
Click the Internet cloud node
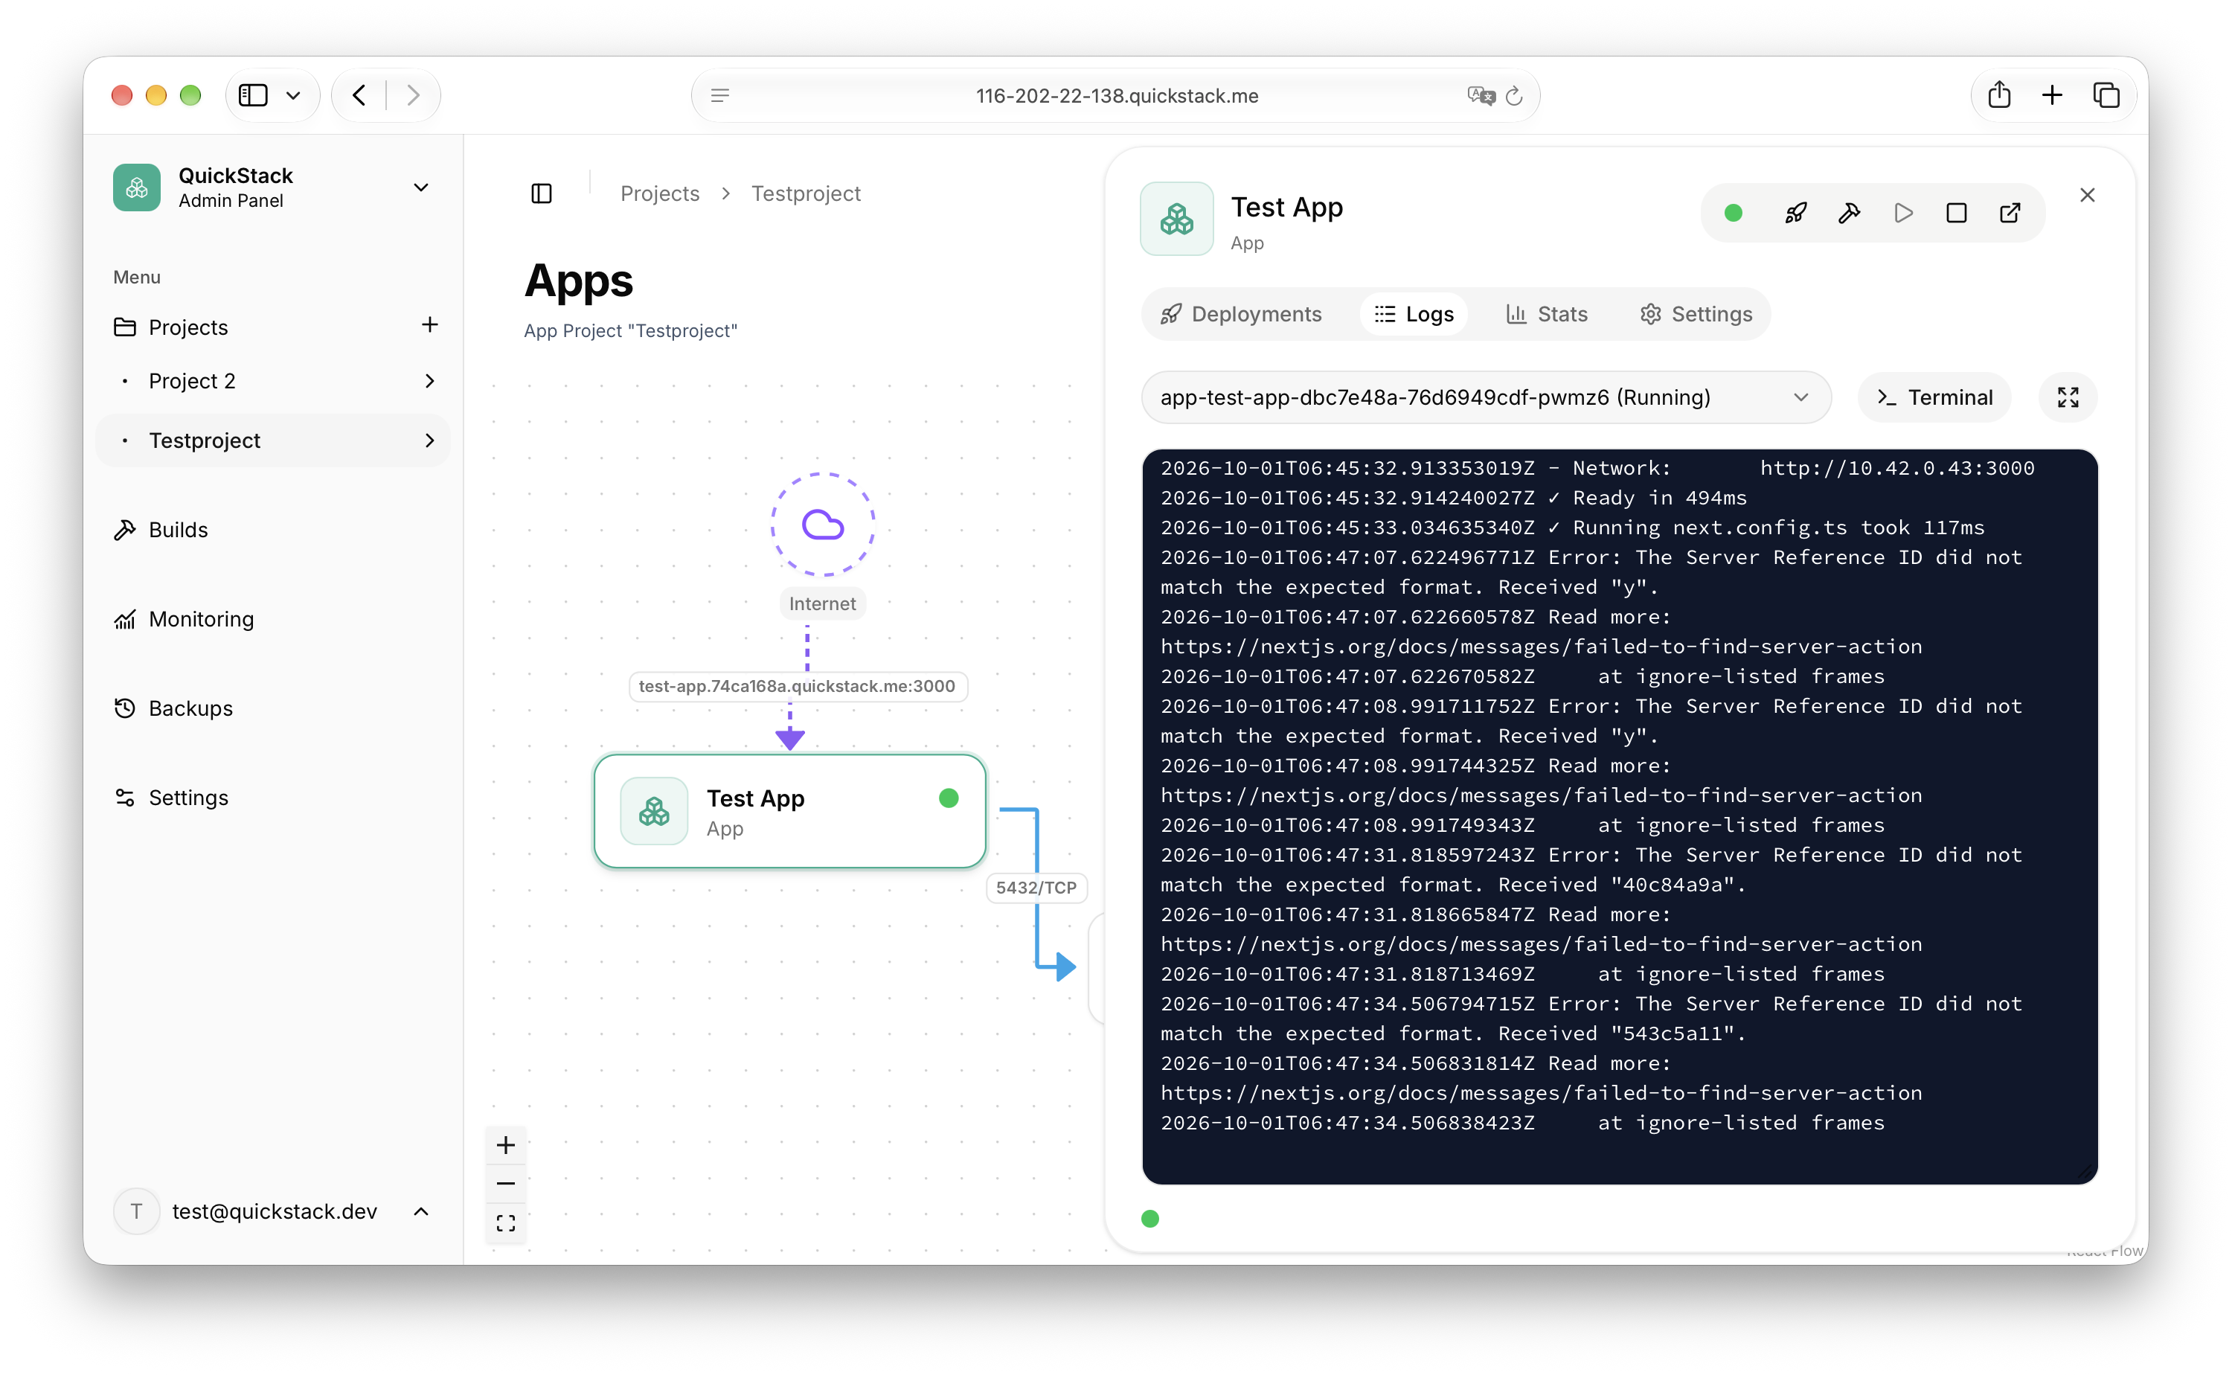point(823,525)
